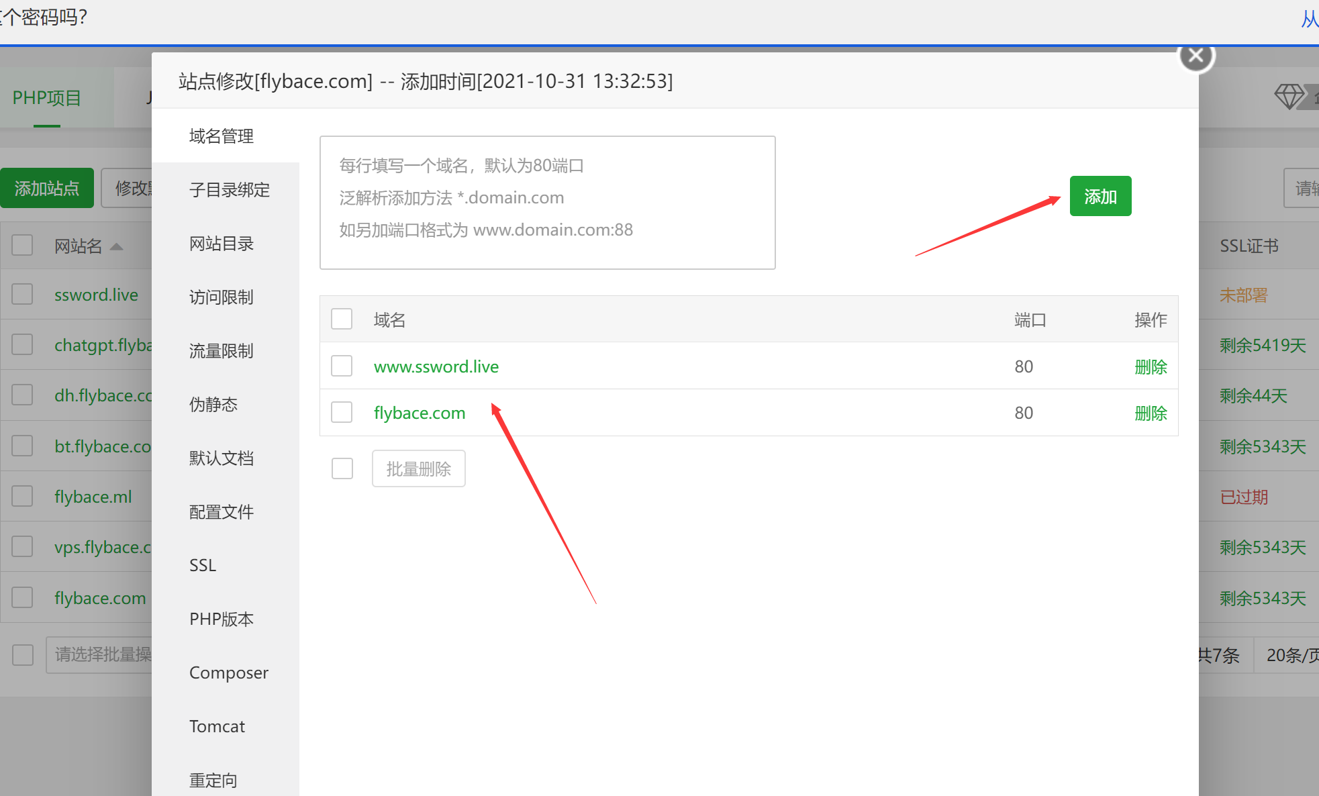Open the Composer tab
The width and height of the screenshot is (1319, 796).
click(x=228, y=673)
